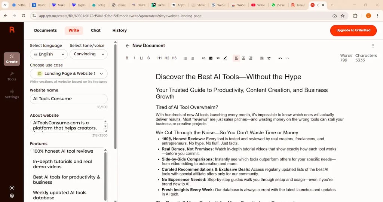Insert a link with the link icon

203,58
